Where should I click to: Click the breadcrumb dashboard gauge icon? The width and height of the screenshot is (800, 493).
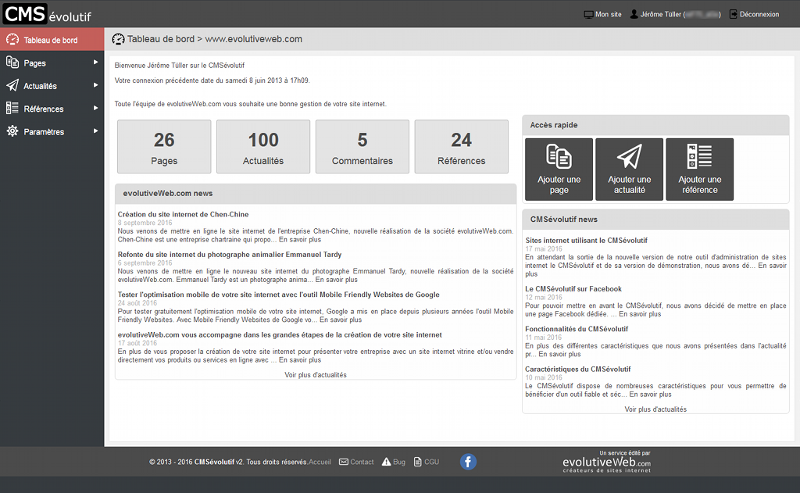(x=119, y=39)
